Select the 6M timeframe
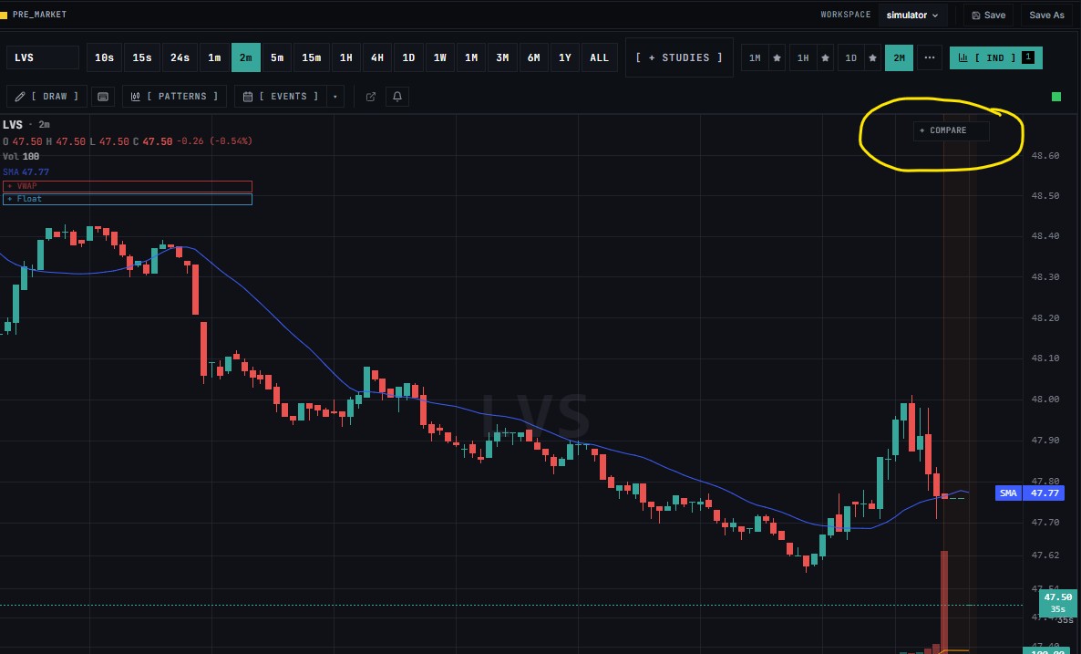 coord(533,58)
